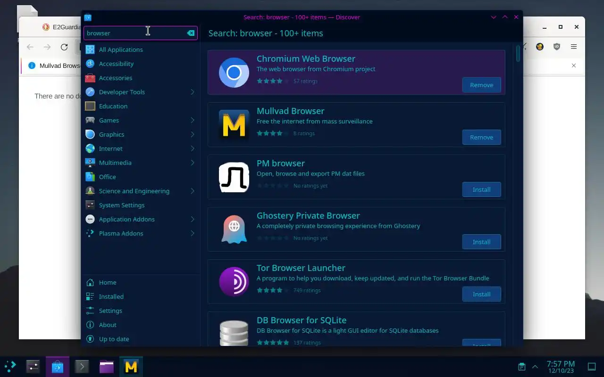Click the Ghostery Private Browser ghost icon
Screen dimensions: 604x377
click(x=234, y=229)
